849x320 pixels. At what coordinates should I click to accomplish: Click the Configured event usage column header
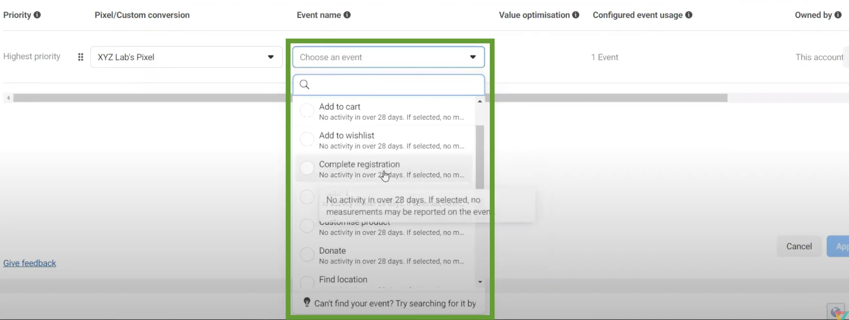[638, 15]
